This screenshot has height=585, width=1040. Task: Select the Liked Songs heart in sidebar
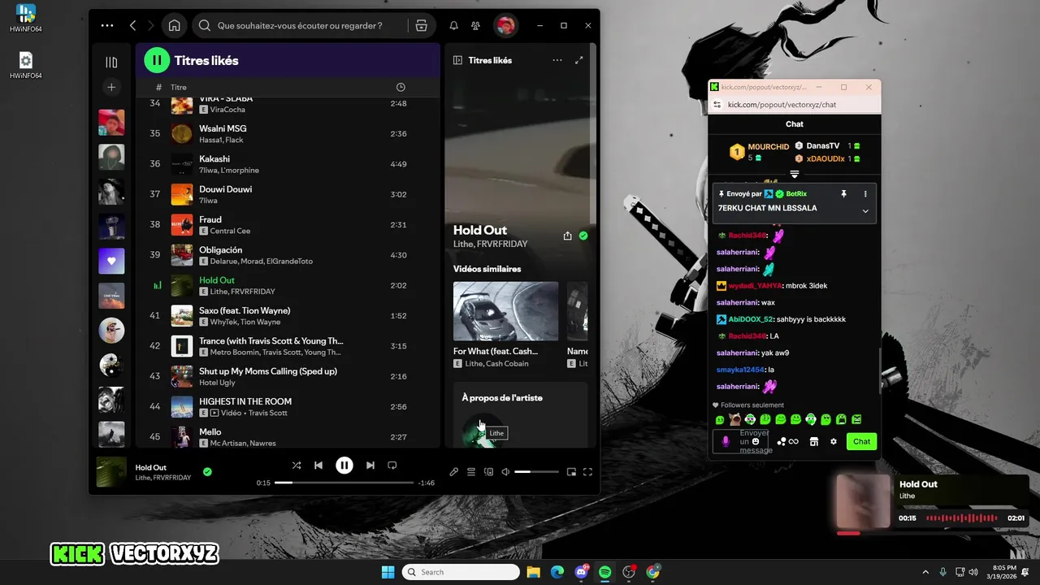111,261
